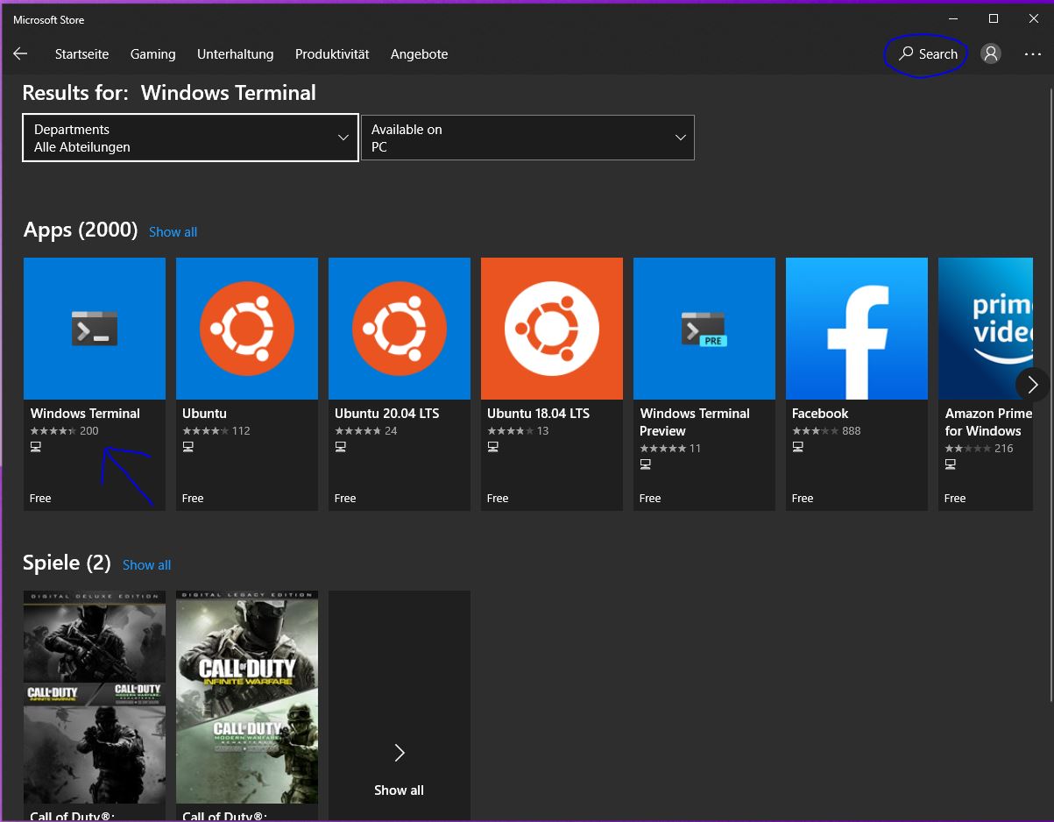
Task: Expand the Available on PC dropdown
Action: click(527, 138)
